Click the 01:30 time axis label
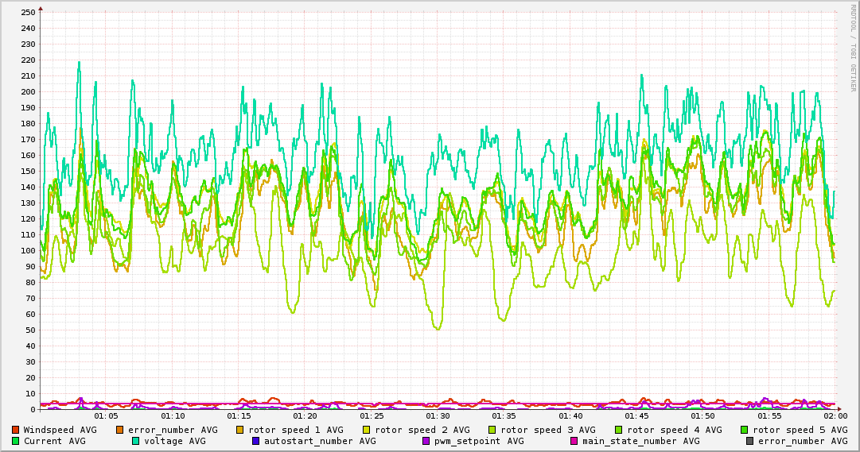 pos(438,416)
